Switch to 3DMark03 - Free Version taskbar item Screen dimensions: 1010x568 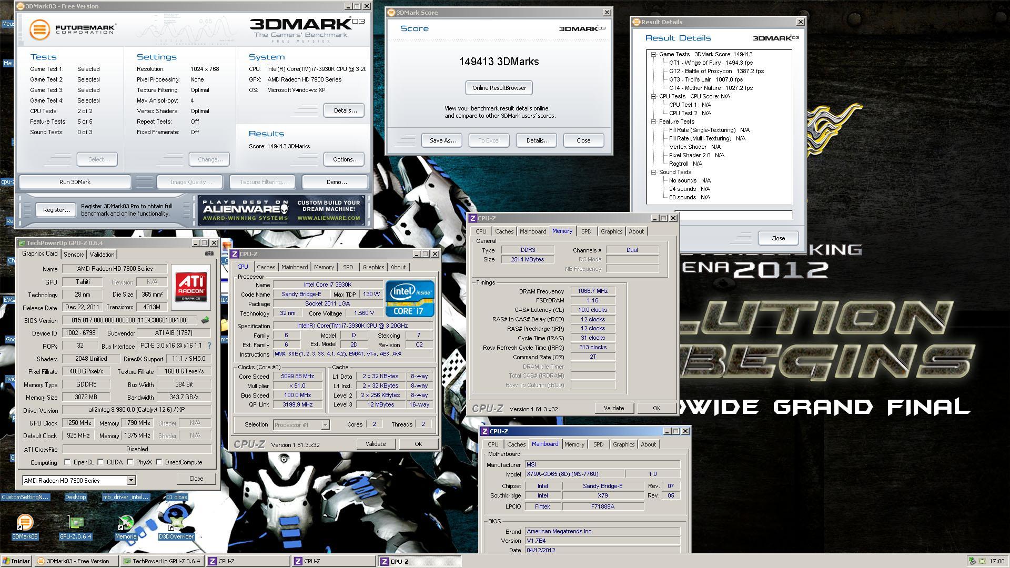[x=76, y=561]
